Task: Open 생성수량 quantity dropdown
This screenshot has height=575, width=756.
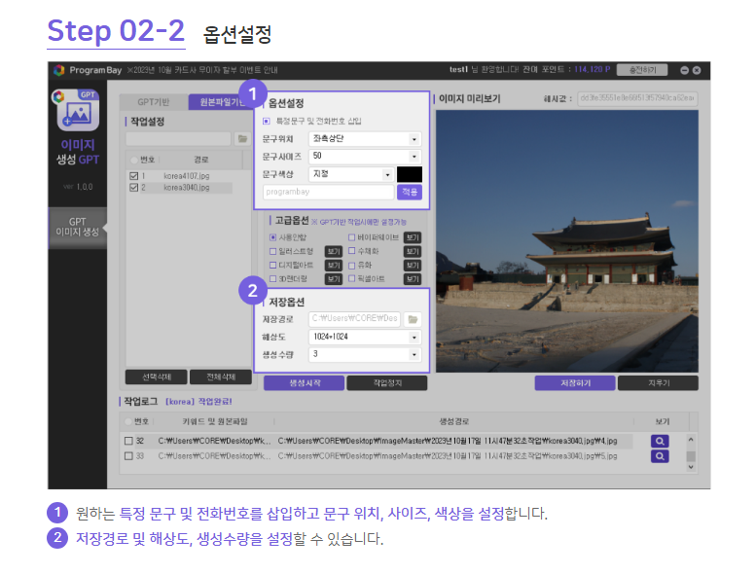Action: coord(365,354)
